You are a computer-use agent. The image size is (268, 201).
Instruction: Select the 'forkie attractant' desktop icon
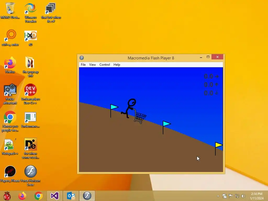click(x=10, y=94)
